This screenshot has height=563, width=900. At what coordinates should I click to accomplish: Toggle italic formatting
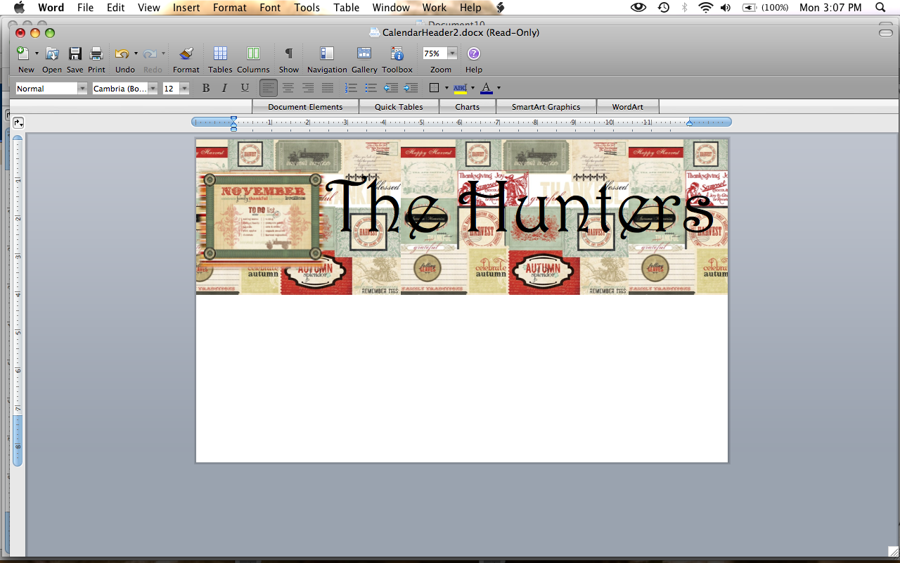tap(224, 88)
